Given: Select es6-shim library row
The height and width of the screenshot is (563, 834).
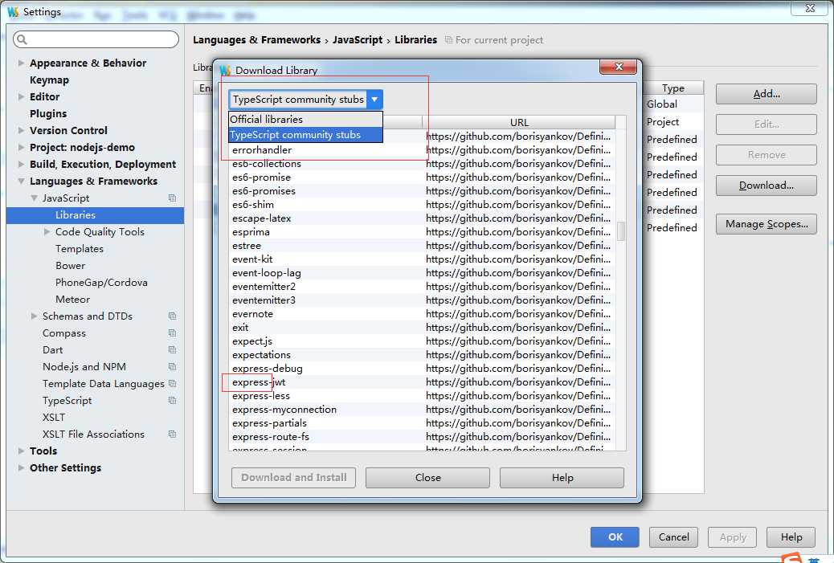Looking at the screenshot, I should pyautogui.click(x=421, y=205).
